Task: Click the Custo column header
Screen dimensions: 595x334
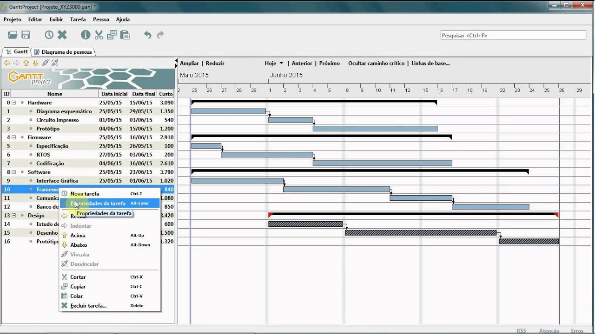Action: point(166,94)
